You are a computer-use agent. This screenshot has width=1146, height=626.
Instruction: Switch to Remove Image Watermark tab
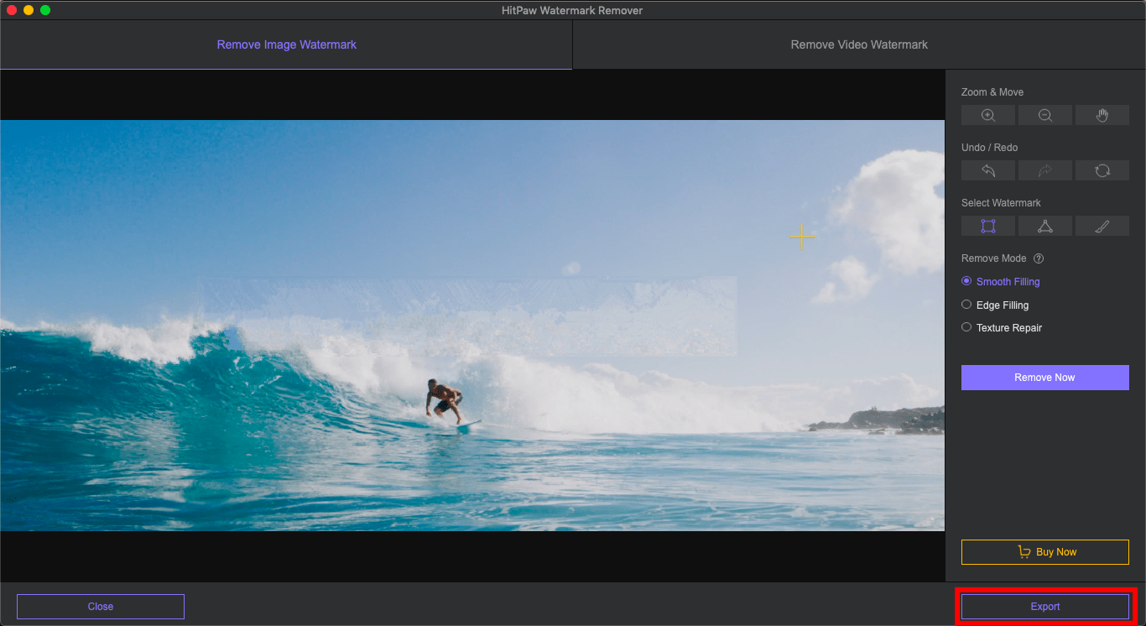click(x=286, y=44)
